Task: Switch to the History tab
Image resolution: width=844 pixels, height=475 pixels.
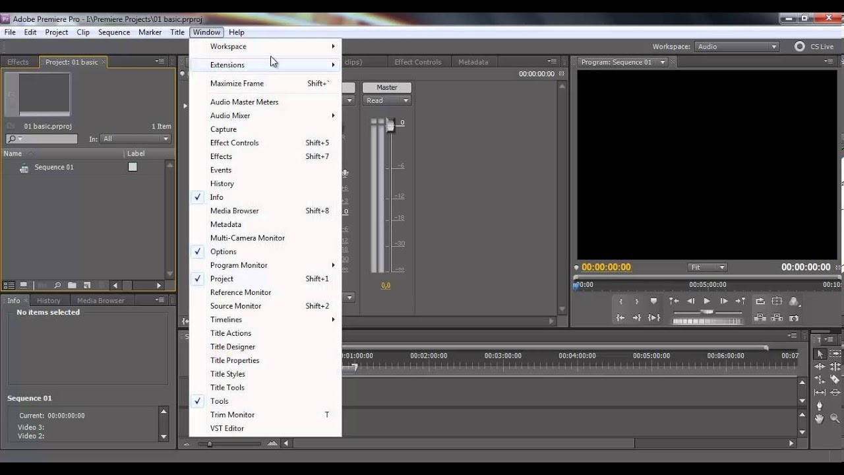Action: [48, 300]
